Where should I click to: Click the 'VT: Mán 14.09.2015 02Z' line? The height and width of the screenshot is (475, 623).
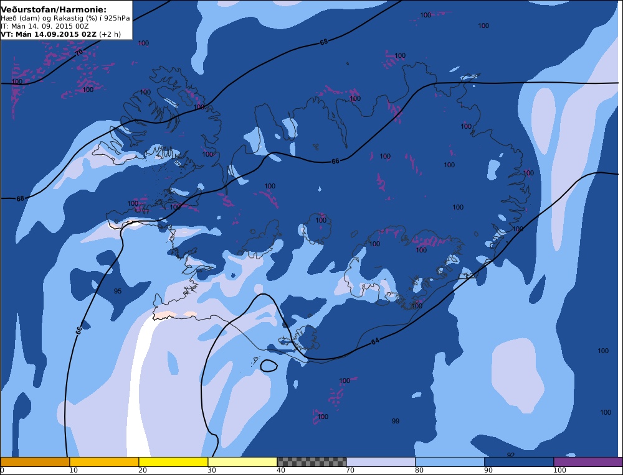60,34
